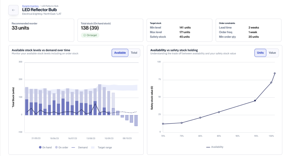Switch stock chart to Total view
289x156 pixels.
tap(134, 53)
